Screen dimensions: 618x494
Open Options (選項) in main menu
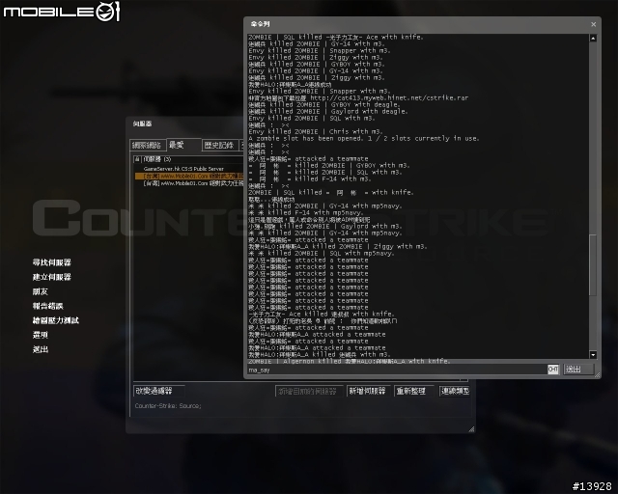click(41, 335)
